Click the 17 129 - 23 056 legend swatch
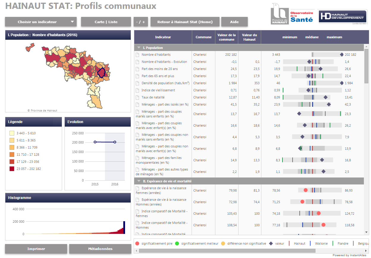 [x=12, y=162]
